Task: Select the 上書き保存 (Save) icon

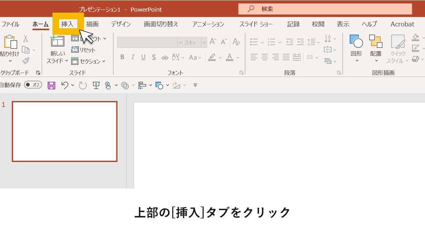Action: [x=51, y=85]
